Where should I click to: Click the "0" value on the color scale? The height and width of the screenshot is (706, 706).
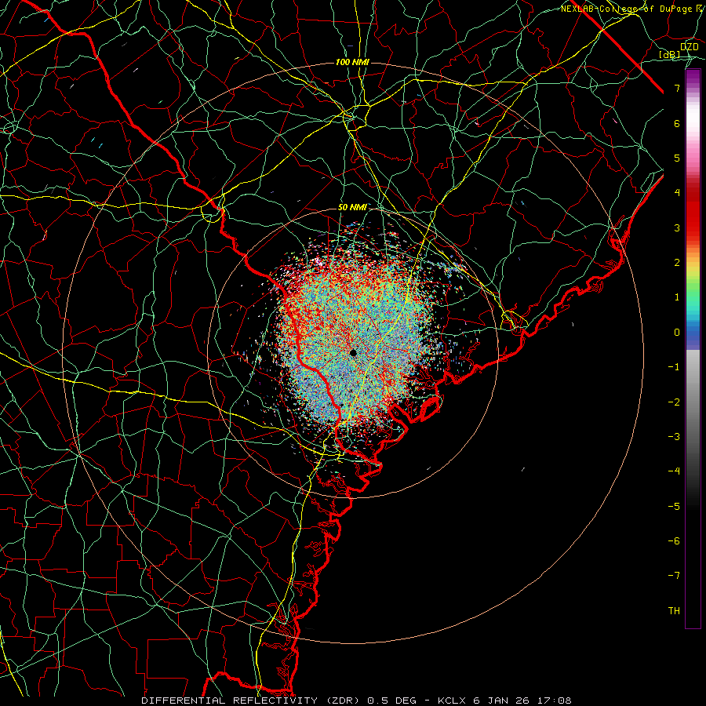[677, 333]
